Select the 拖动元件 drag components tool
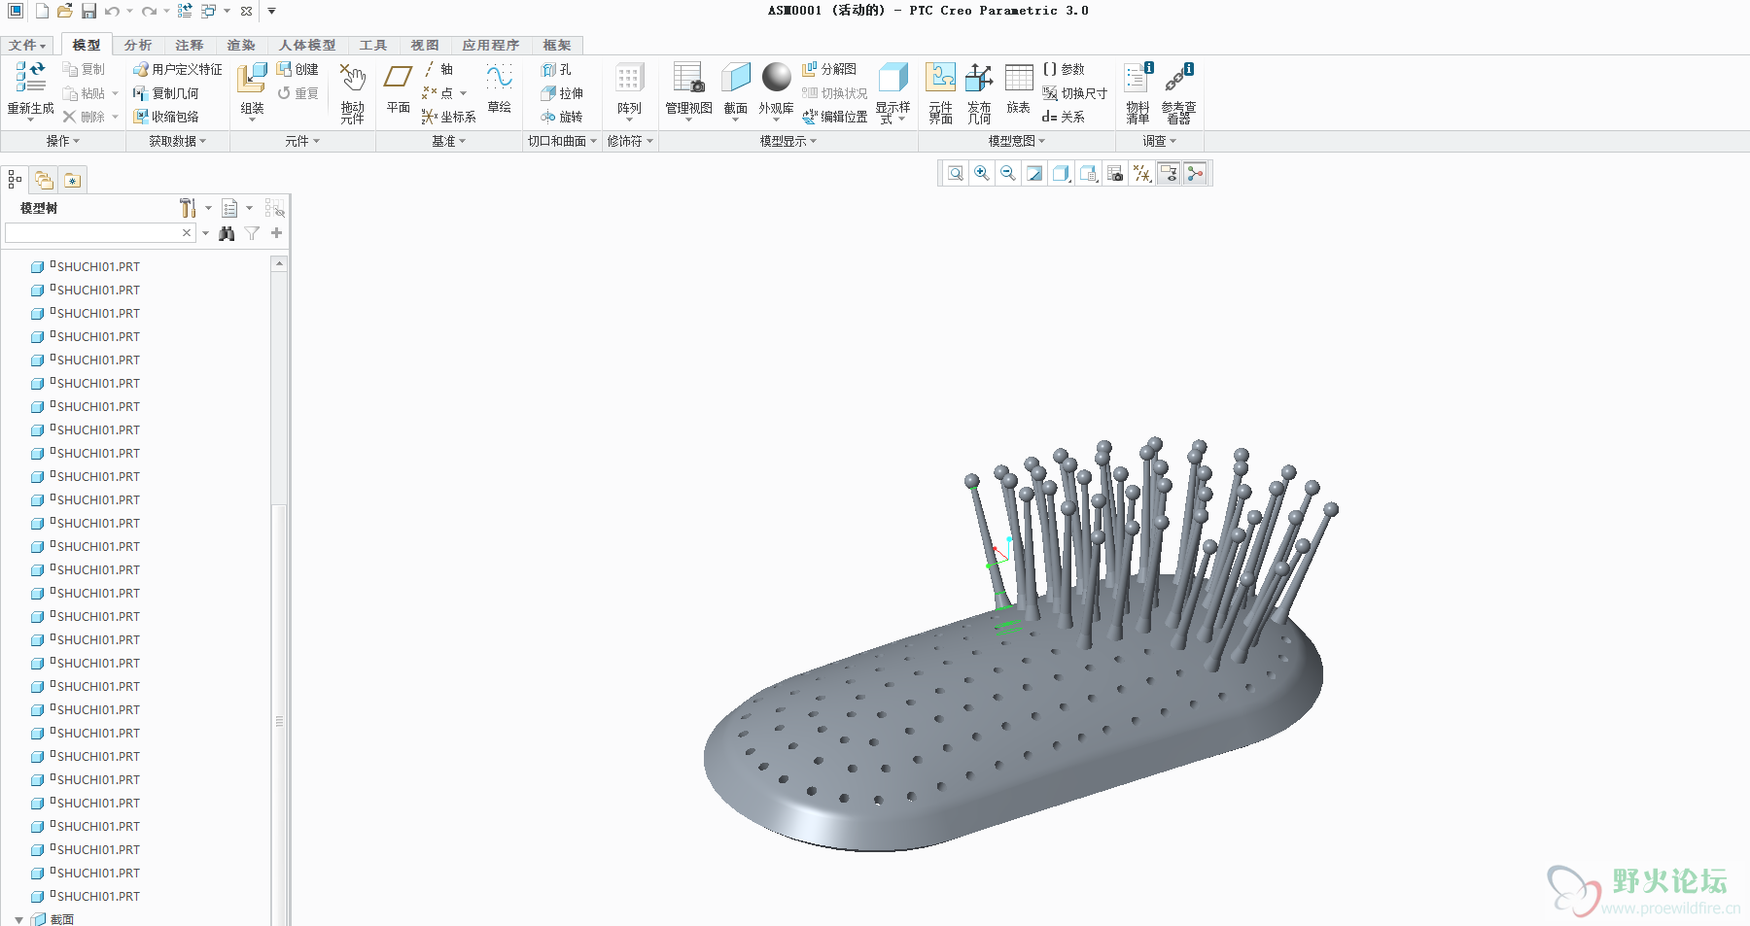The height and width of the screenshot is (926, 1750). (352, 93)
